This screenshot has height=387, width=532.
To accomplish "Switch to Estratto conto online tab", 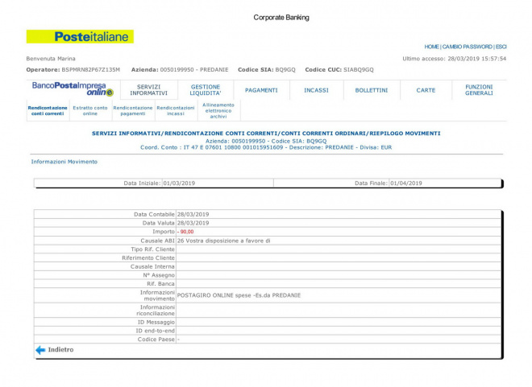I will pos(90,111).
